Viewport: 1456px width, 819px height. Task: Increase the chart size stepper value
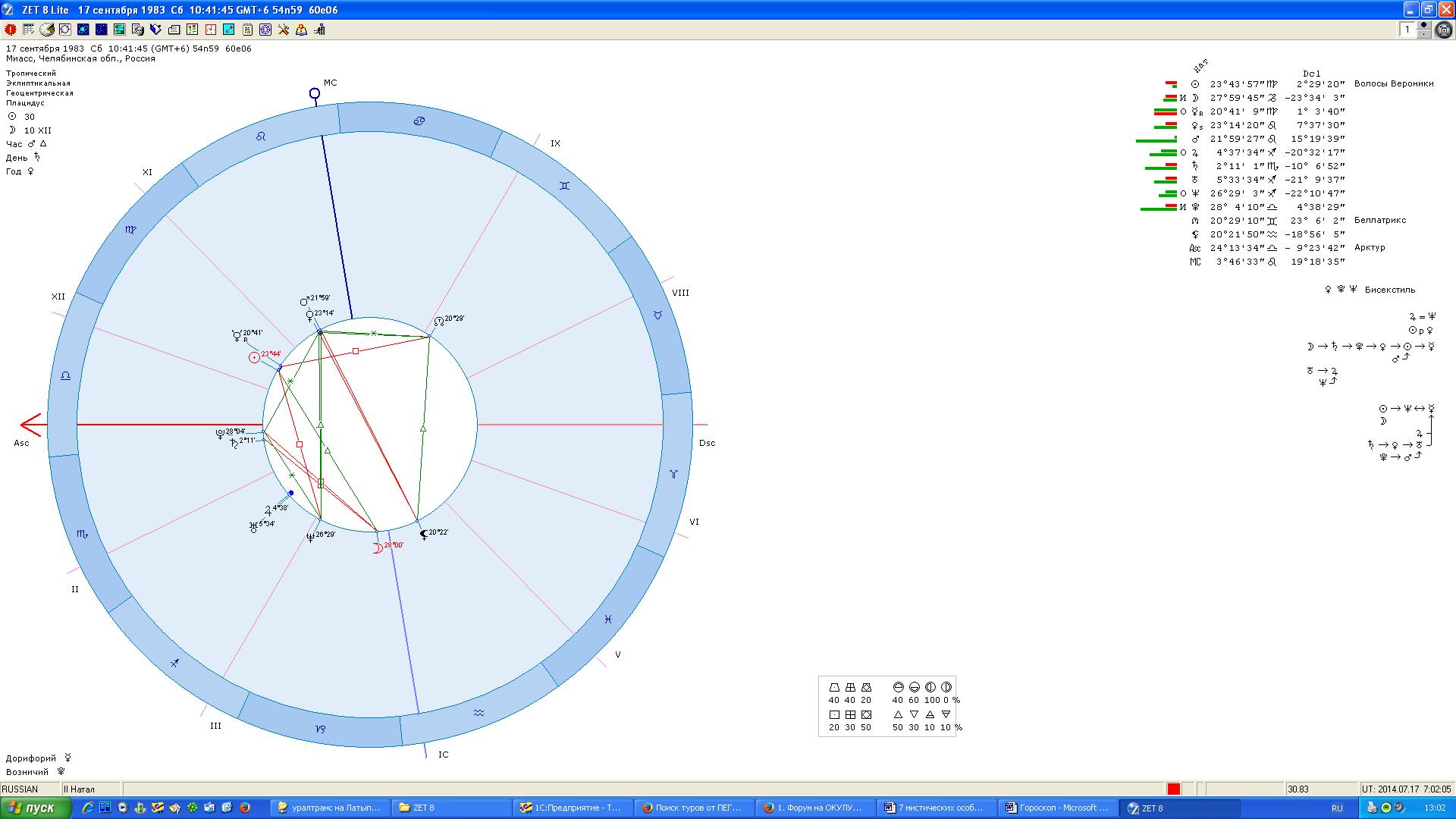pos(1423,25)
